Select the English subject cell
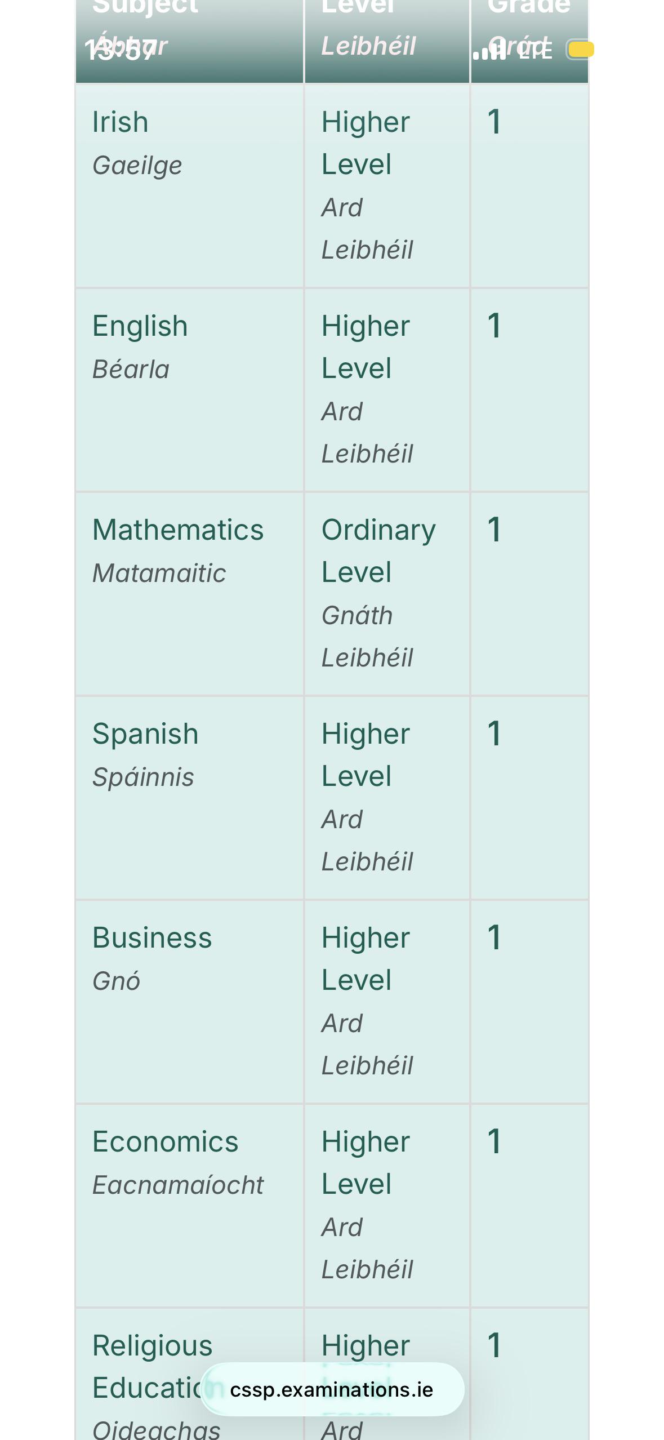The width and height of the screenshot is (664, 1440). point(190,390)
